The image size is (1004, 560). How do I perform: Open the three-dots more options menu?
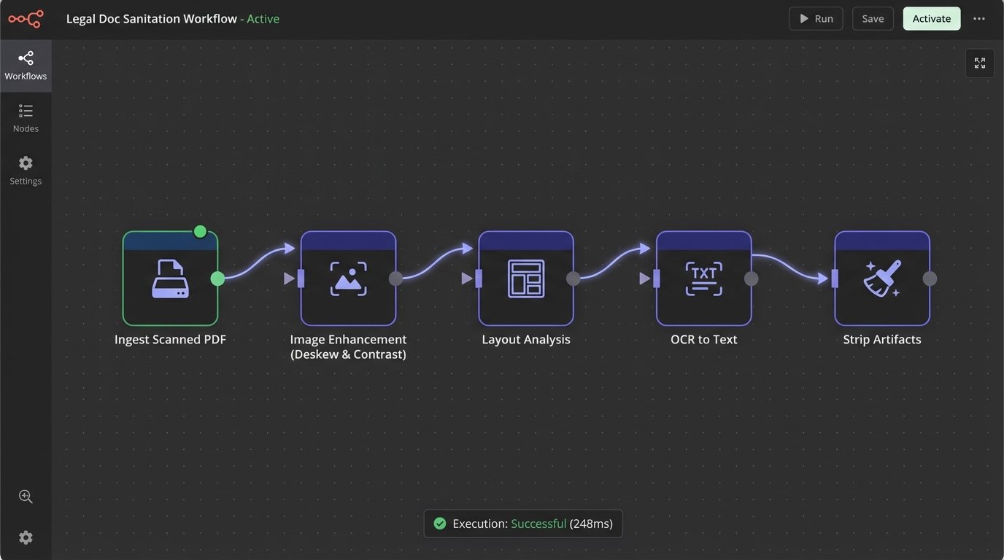tap(979, 19)
